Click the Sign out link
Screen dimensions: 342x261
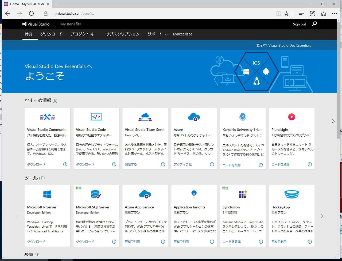click(299, 24)
